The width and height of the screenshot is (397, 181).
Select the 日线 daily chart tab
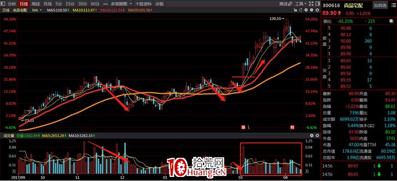click(24, 4)
